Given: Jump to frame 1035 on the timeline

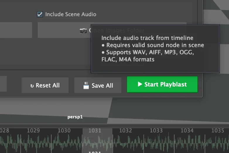Looking at the screenshot, I should (218, 130).
